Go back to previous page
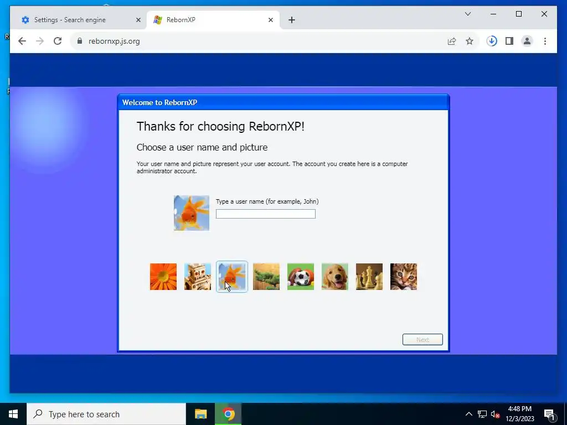 coord(22,41)
